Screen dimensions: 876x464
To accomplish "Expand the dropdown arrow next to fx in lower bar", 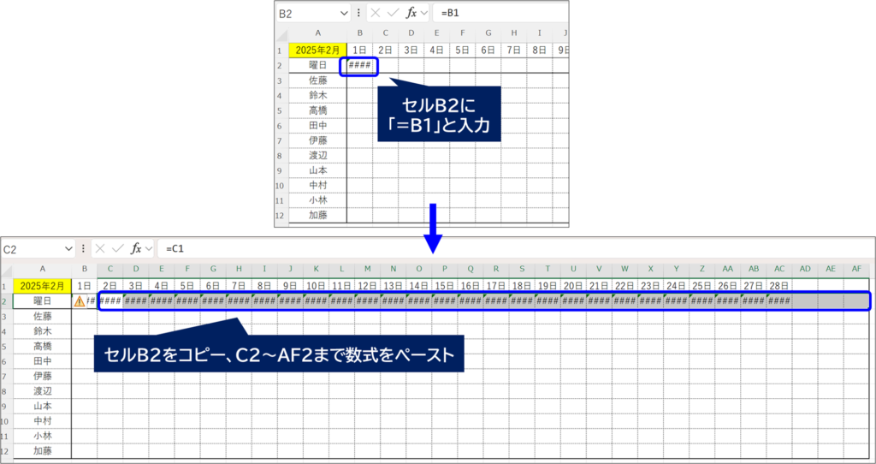I will 149,248.
